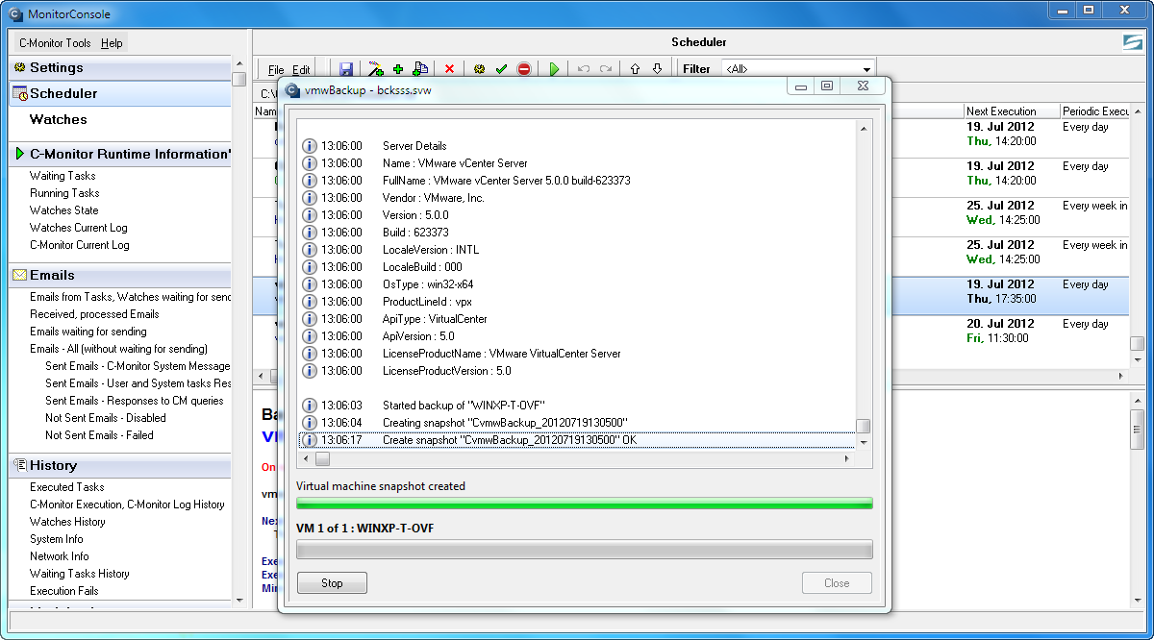
Task: Click the VM 1 of 1 progress bar
Action: (585, 549)
